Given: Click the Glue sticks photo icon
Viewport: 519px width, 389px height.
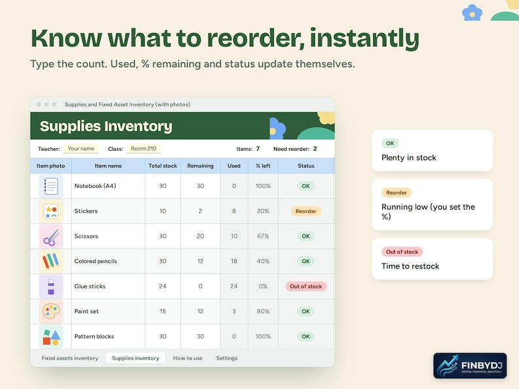Looking at the screenshot, I should (51, 287).
